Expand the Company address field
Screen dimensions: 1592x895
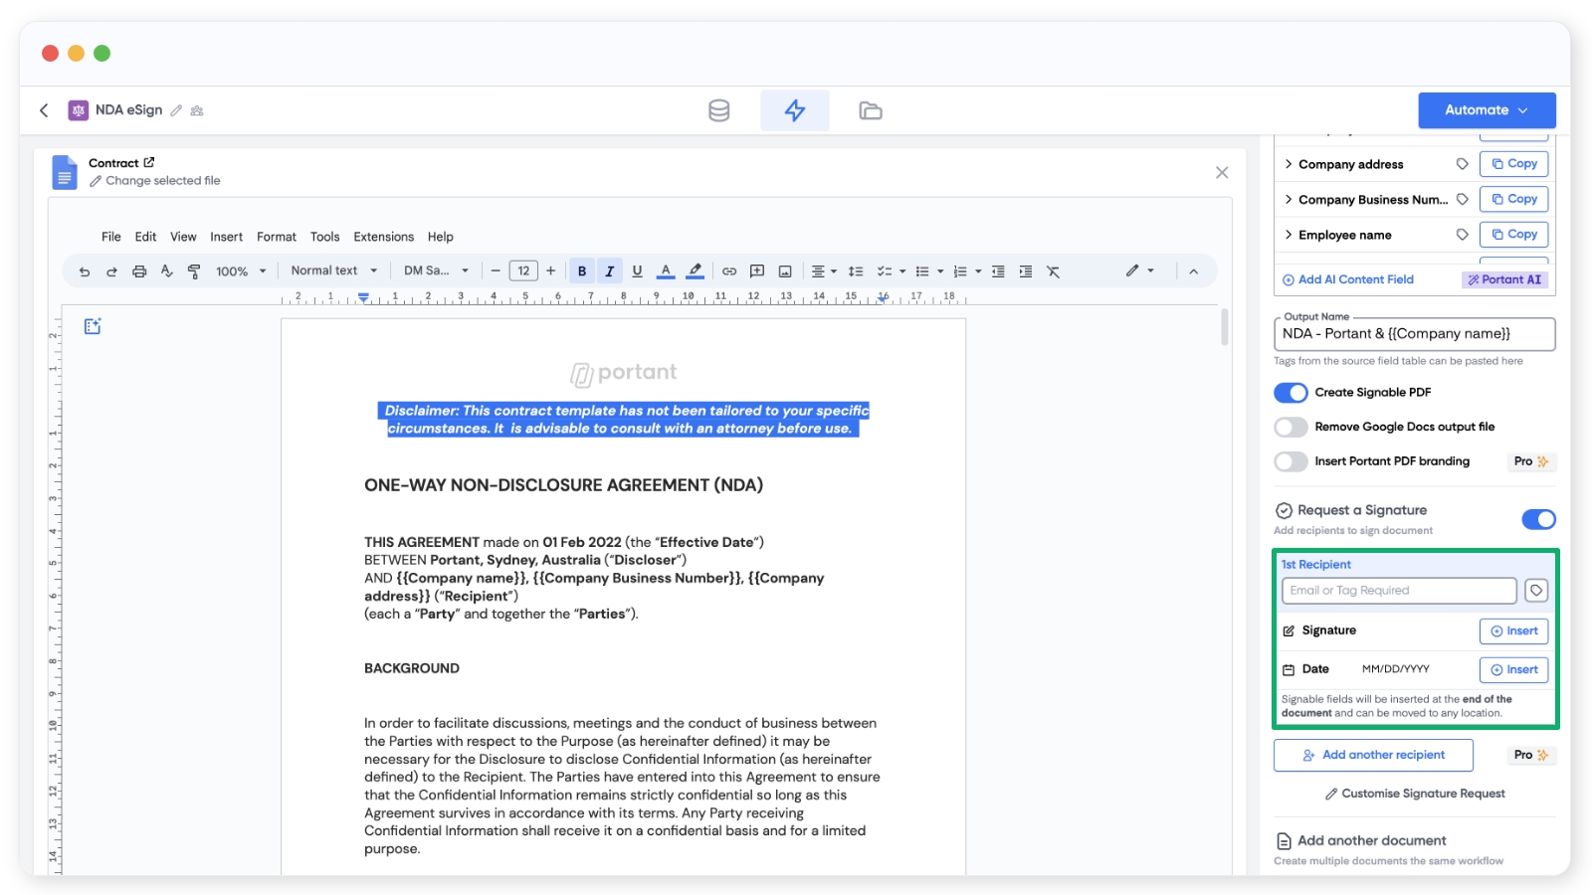point(1289,164)
